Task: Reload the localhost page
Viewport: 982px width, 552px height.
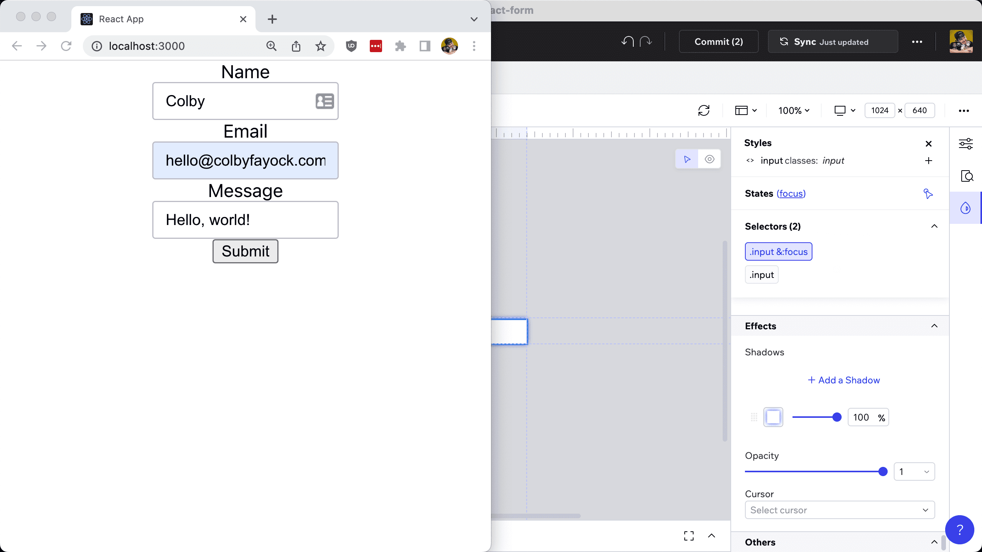Action: pos(66,46)
